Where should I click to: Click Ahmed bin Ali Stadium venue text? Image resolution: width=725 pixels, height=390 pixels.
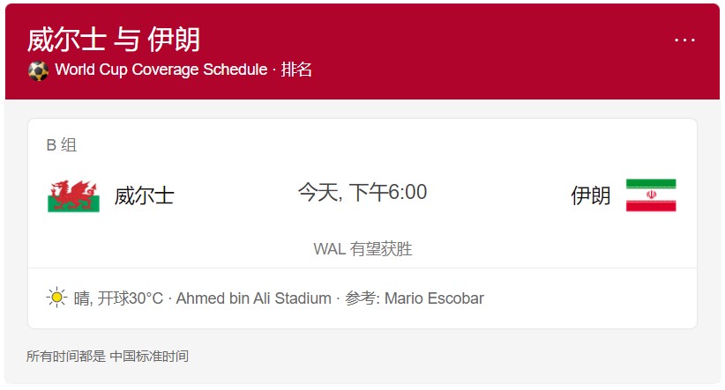point(253,298)
